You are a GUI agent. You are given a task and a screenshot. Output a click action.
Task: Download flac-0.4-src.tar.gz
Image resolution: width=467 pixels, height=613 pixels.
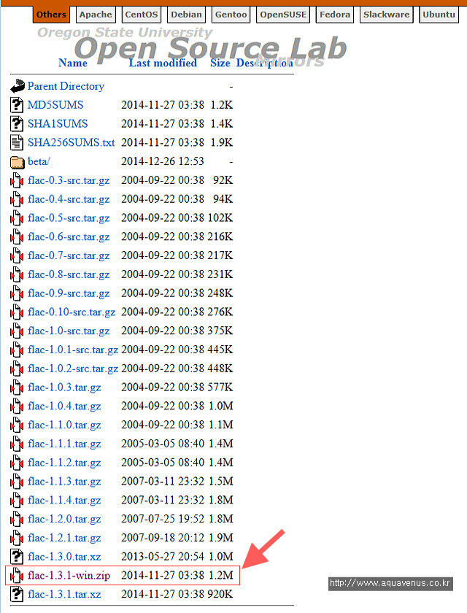(69, 199)
